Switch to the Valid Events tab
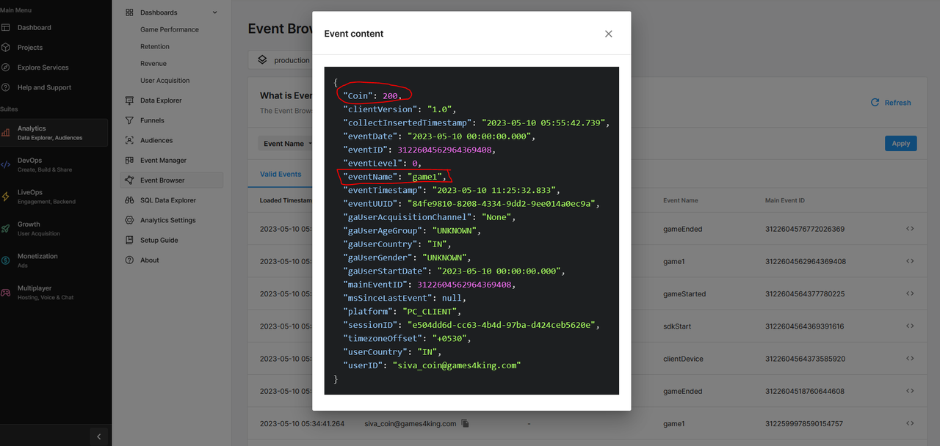The width and height of the screenshot is (940, 446). point(280,174)
